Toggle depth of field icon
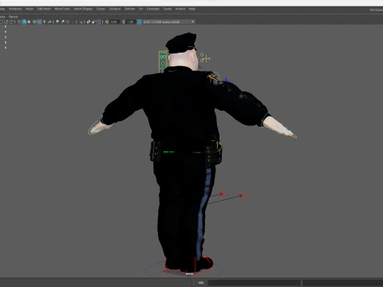 73,22
